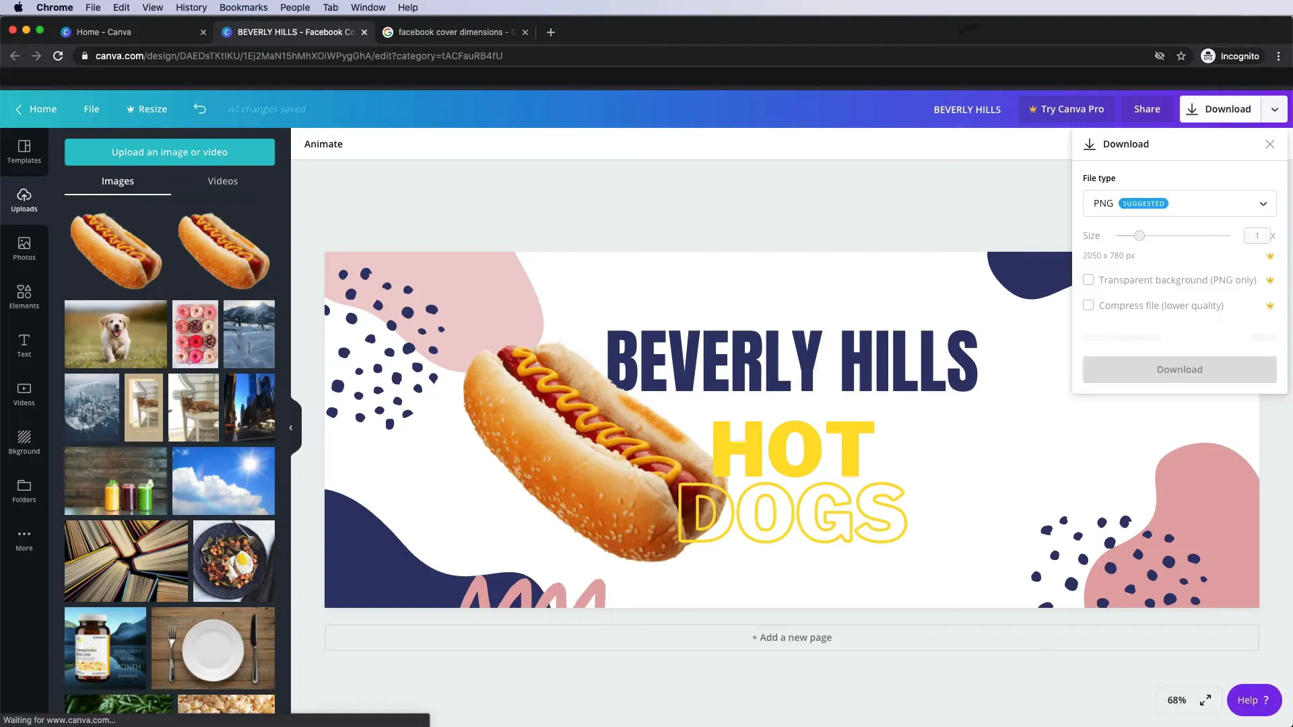1293x727 pixels.
Task: Select the yellow HOT text on canvas
Action: pos(793,448)
